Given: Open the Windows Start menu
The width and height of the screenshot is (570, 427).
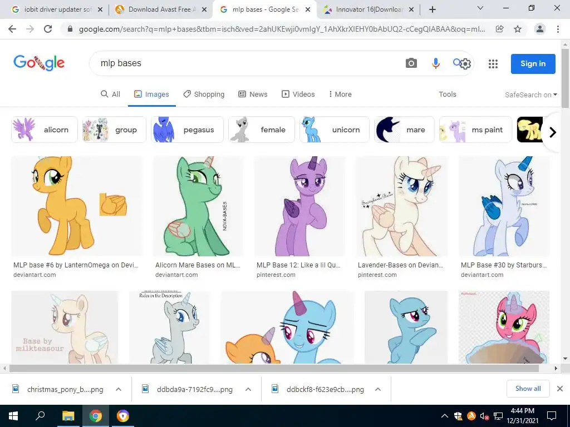Looking at the screenshot, I should (x=13, y=416).
